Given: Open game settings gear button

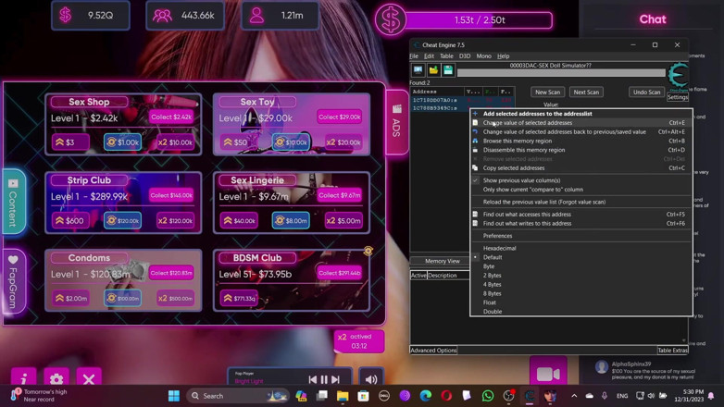Looking at the screenshot, I should click(56, 378).
